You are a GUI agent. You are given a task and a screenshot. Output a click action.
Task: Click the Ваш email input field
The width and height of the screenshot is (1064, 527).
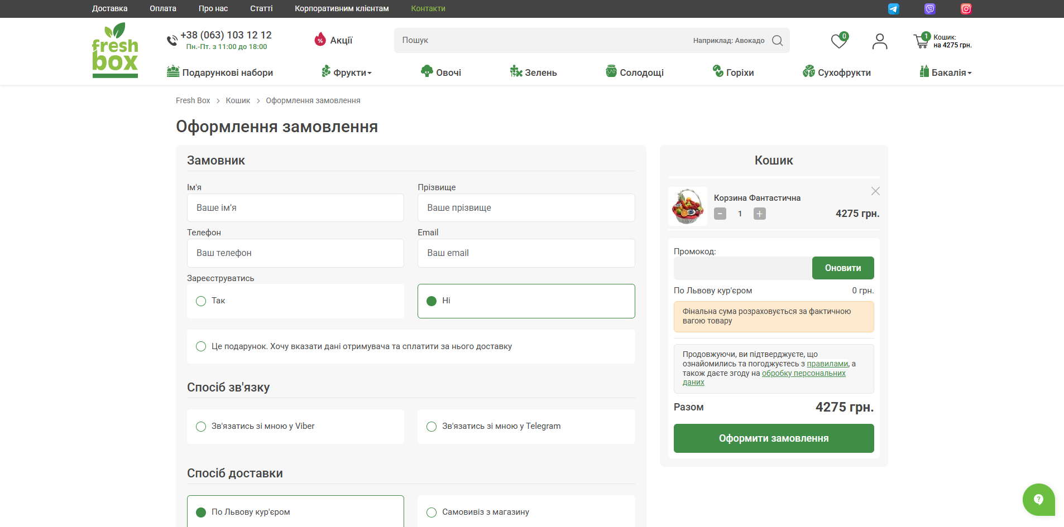pos(526,253)
